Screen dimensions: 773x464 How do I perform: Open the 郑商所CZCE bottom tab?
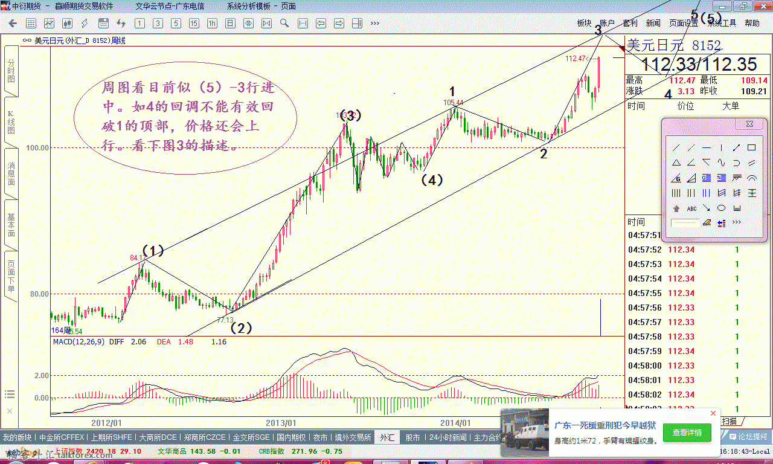pos(205,437)
